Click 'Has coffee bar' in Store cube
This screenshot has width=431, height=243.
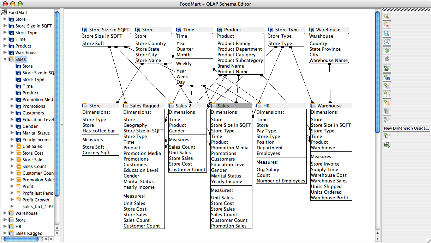click(98, 131)
